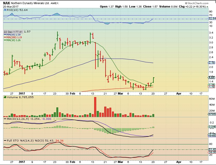Click the High 1.58 value in header
Screen dimensions: 216x165
121,6
